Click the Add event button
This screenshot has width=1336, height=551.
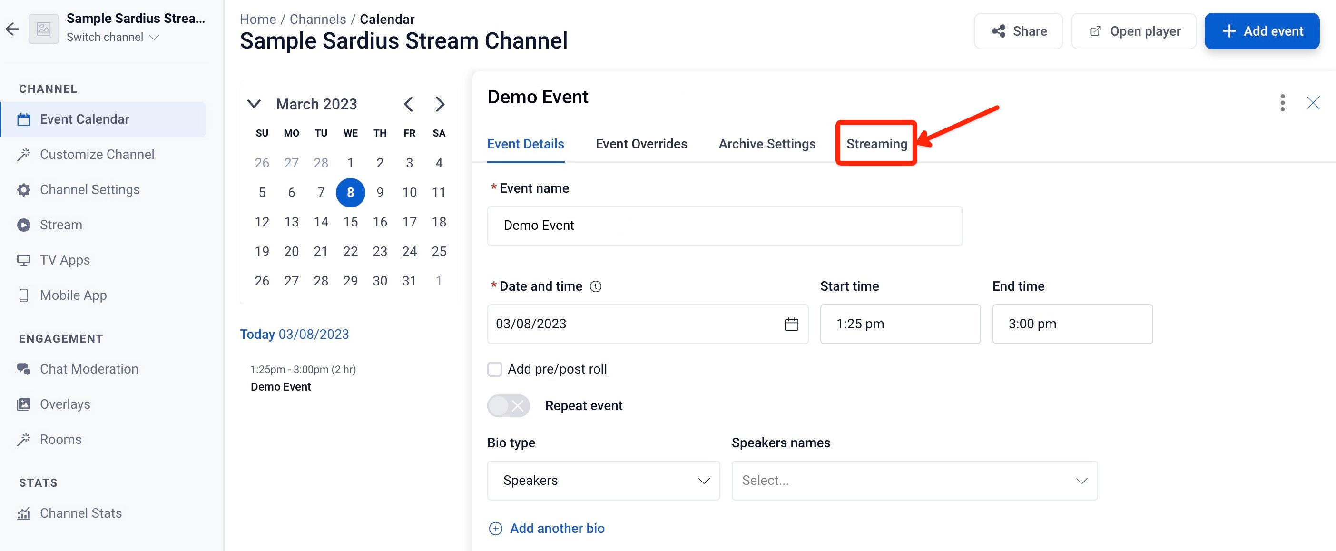(x=1262, y=31)
